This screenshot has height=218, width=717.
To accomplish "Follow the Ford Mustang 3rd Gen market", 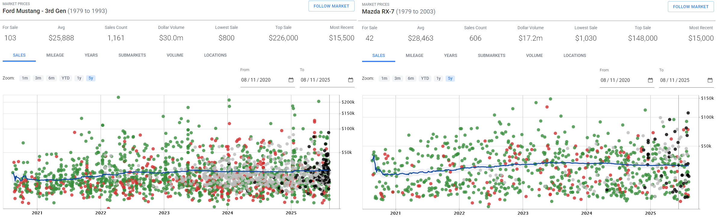I will (x=331, y=6).
